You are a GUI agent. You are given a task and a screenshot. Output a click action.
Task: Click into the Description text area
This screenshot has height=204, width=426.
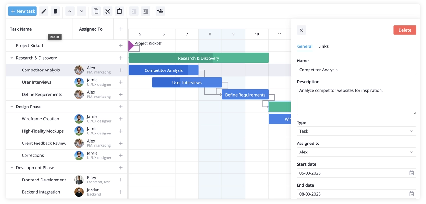tap(356, 100)
